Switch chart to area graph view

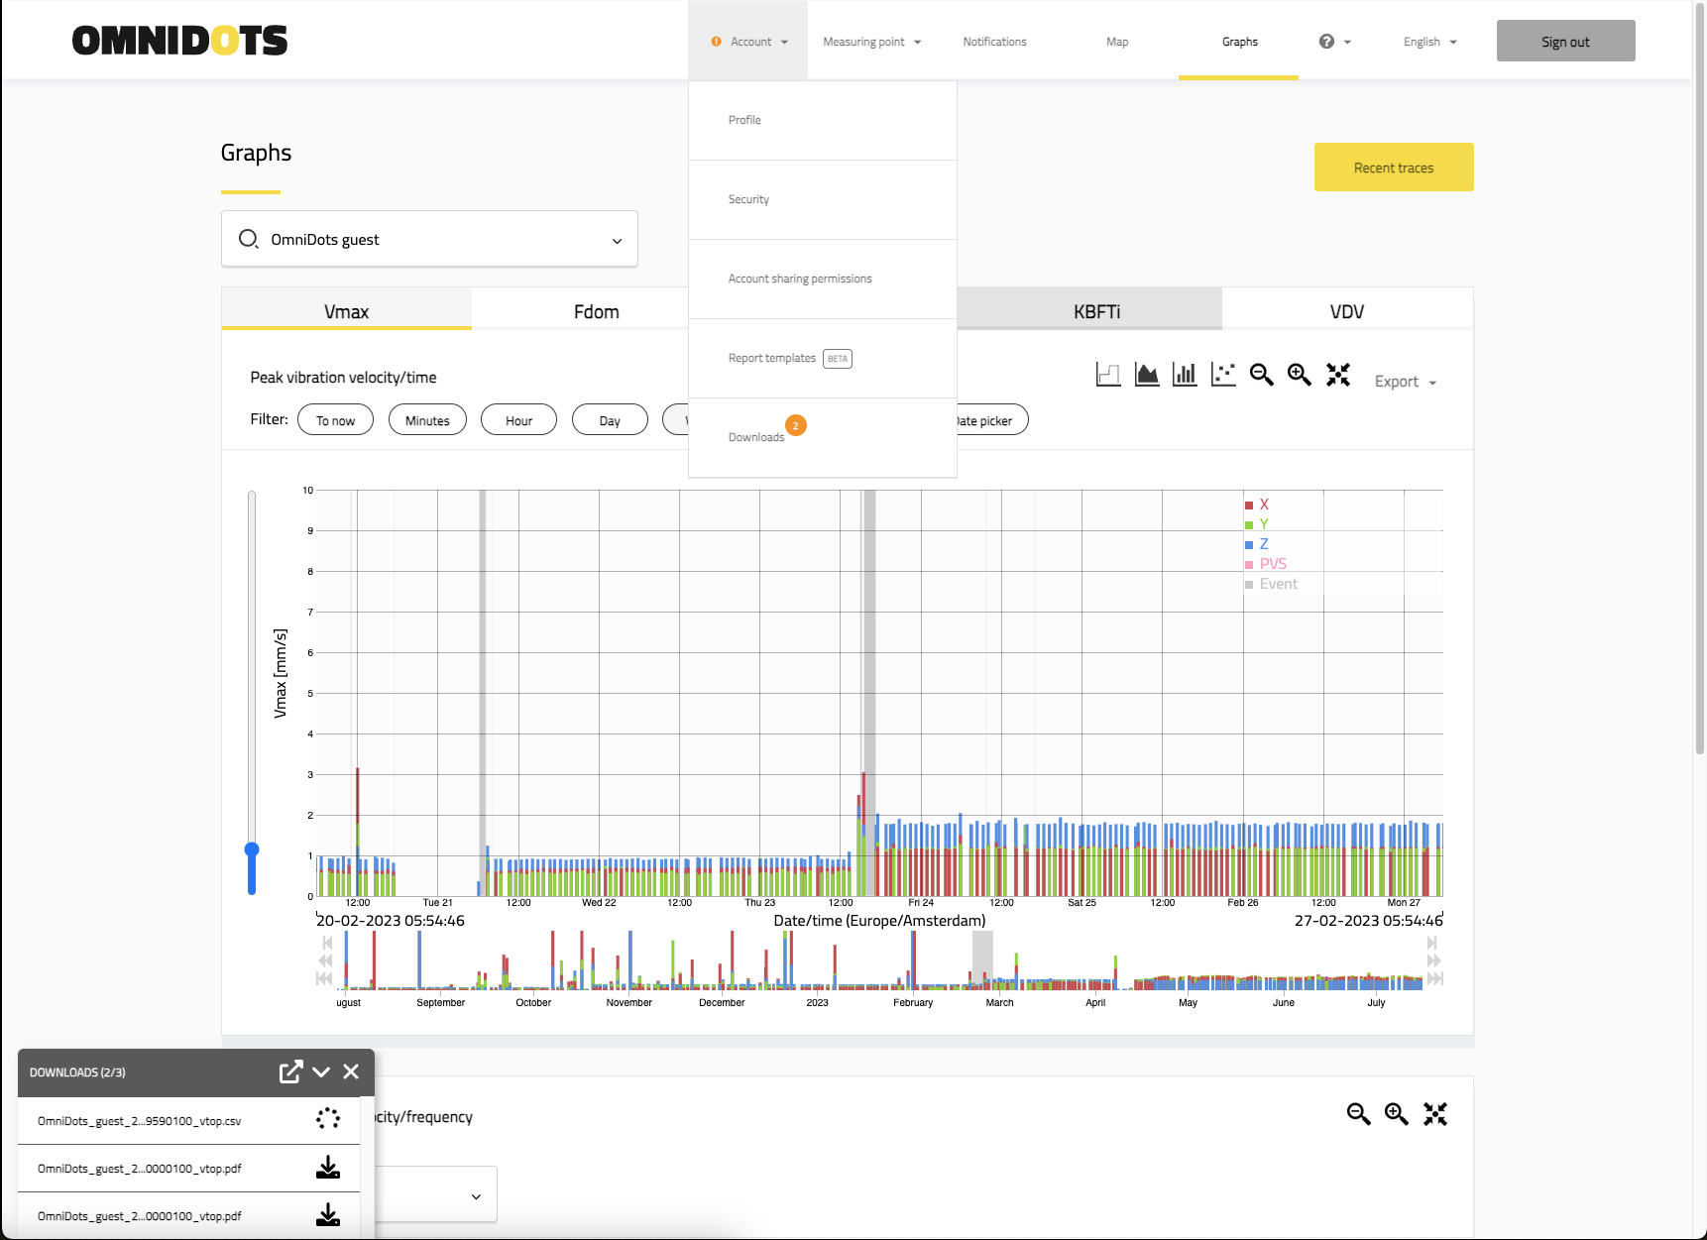point(1147,375)
